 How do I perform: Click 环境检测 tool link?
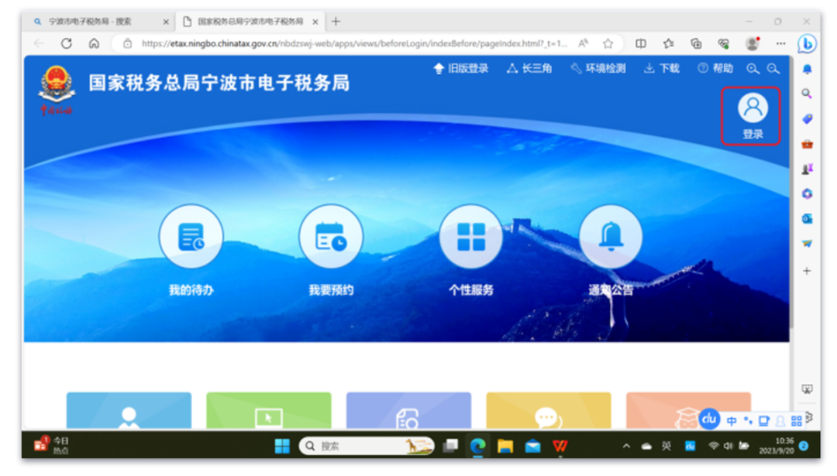pos(598,69)
